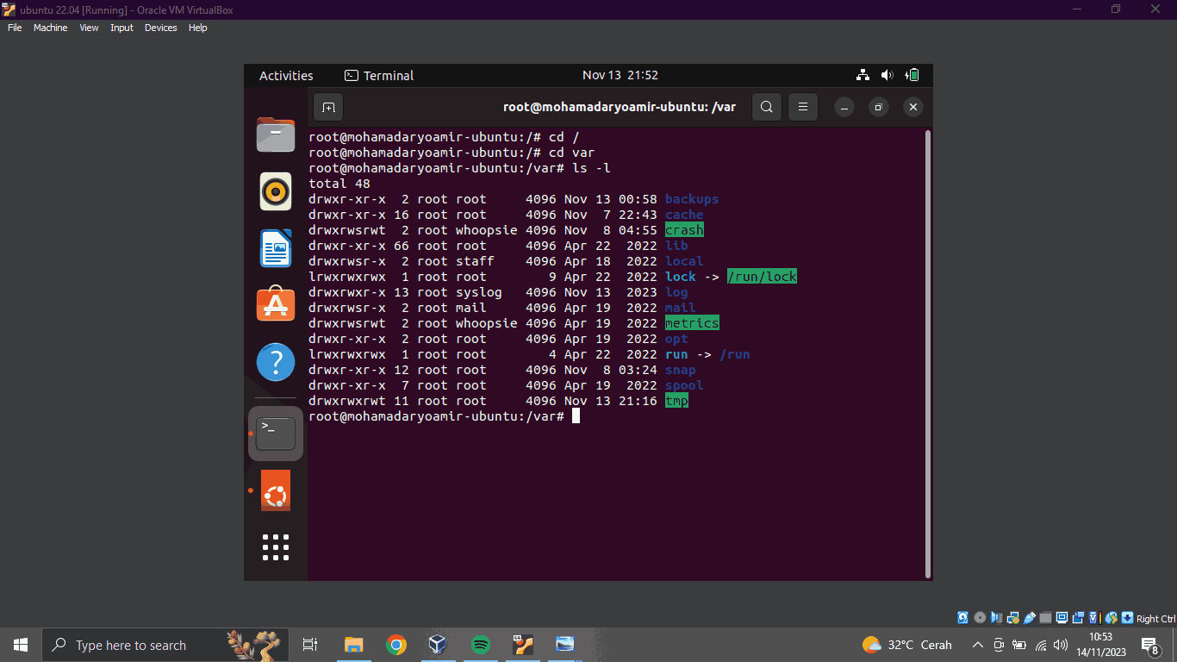The image size is (1177, 662).
Task: Open Spotify from Windows taskbar
Action: (481, 645)
